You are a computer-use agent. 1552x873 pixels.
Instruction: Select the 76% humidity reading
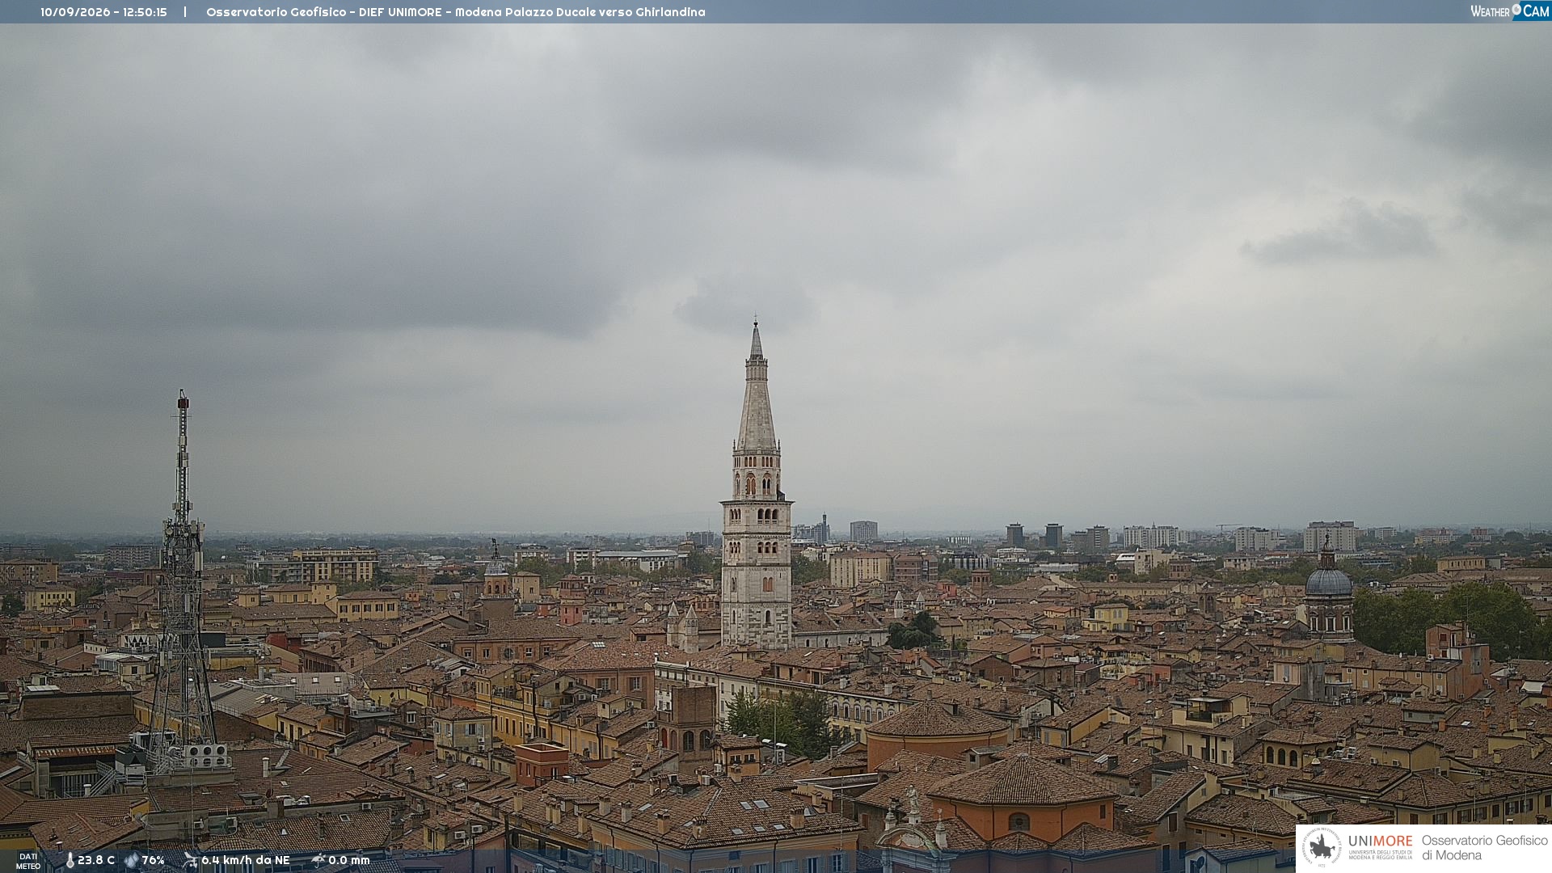pos(154,860)
